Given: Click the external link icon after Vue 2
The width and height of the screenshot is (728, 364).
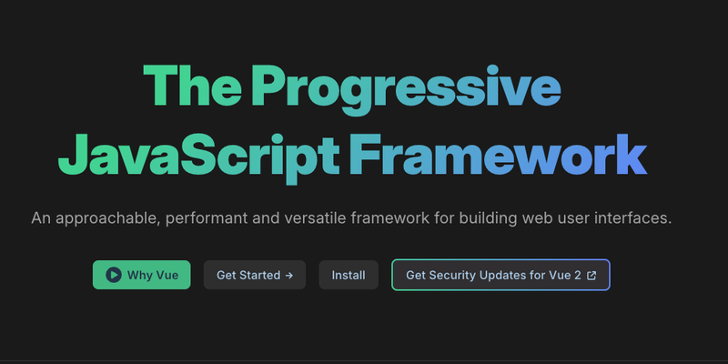Looking at the screenshot, I should [x=591, y=276].
